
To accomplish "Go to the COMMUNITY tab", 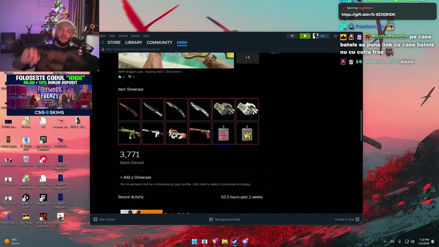I will point(159,43).
